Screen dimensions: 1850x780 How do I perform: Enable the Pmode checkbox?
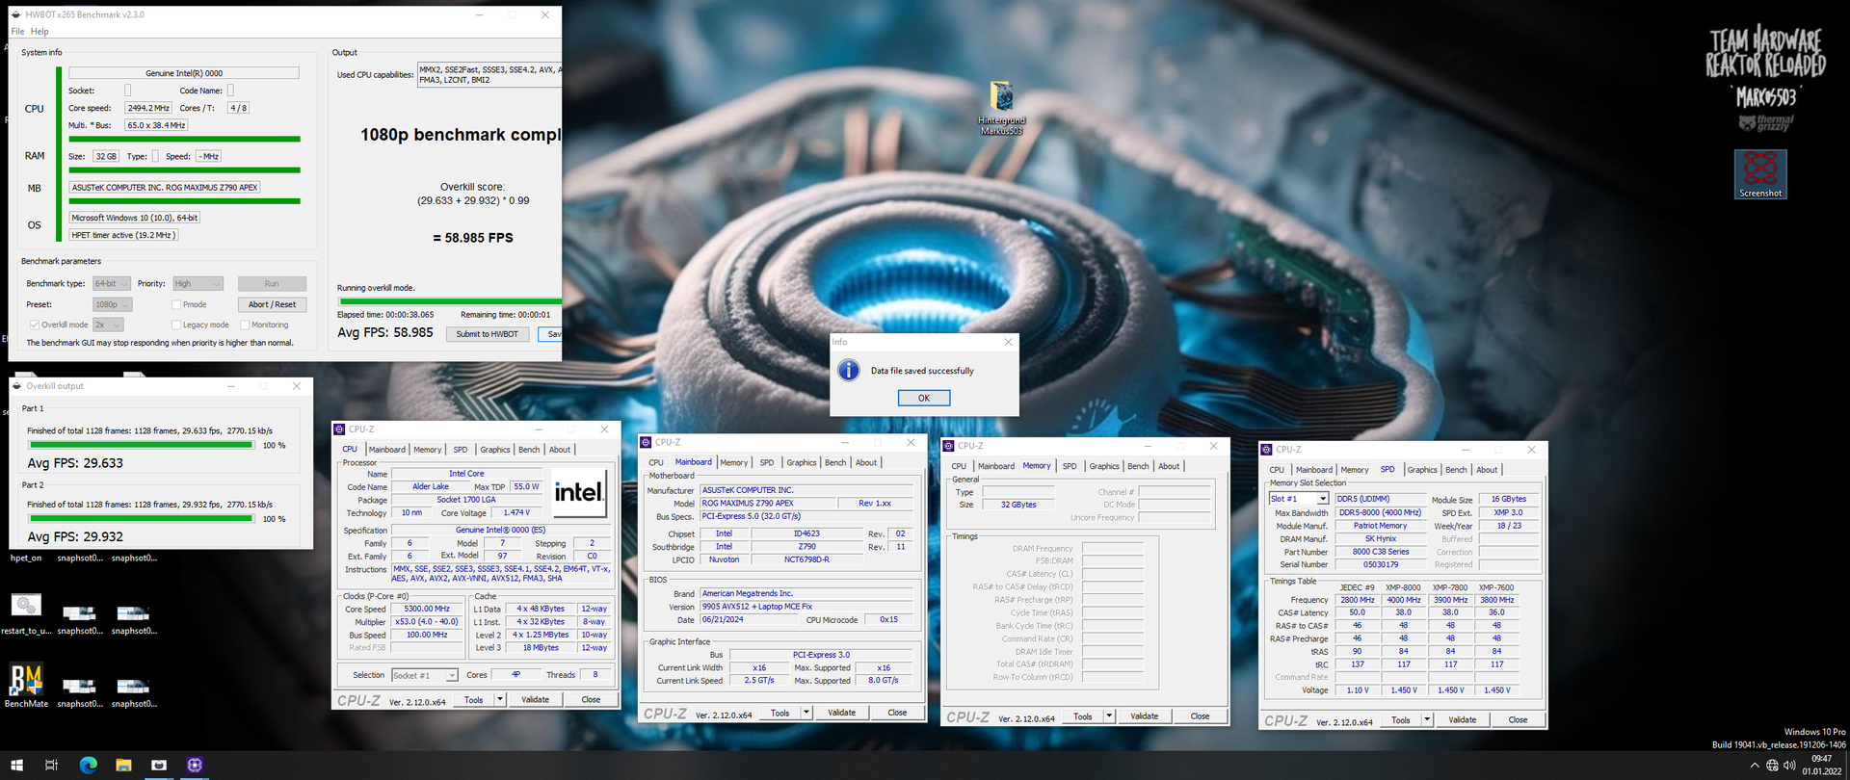coord(176,305)
